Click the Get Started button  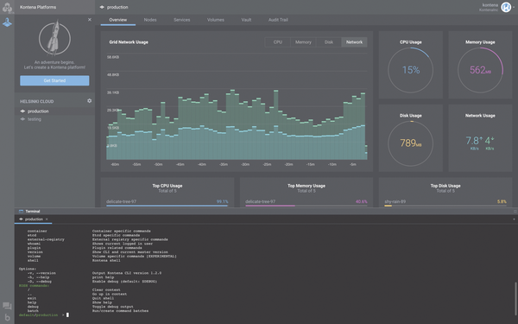pyautogui.click(x=54, y=80)
